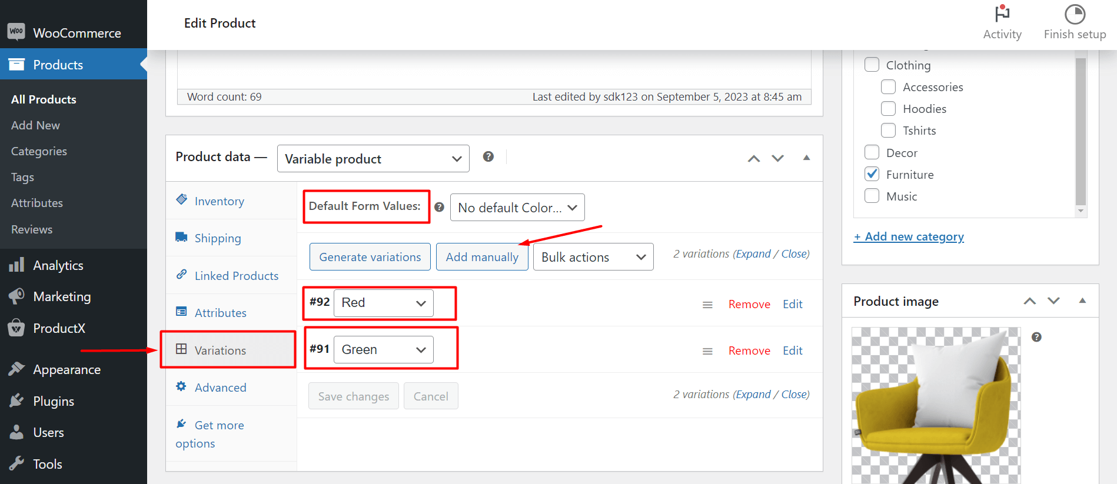Click the Product image help icon
This screenshot has height=484, width=1117.
pos(1036,337)
